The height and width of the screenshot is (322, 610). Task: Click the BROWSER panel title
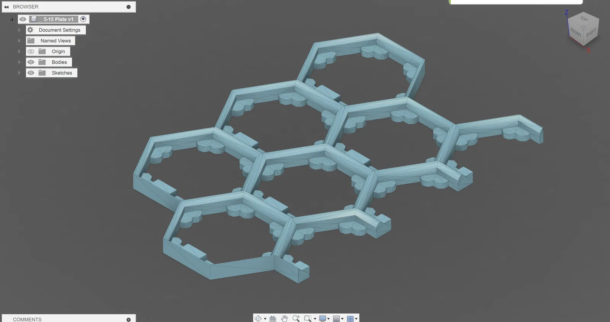click(26, 7)
